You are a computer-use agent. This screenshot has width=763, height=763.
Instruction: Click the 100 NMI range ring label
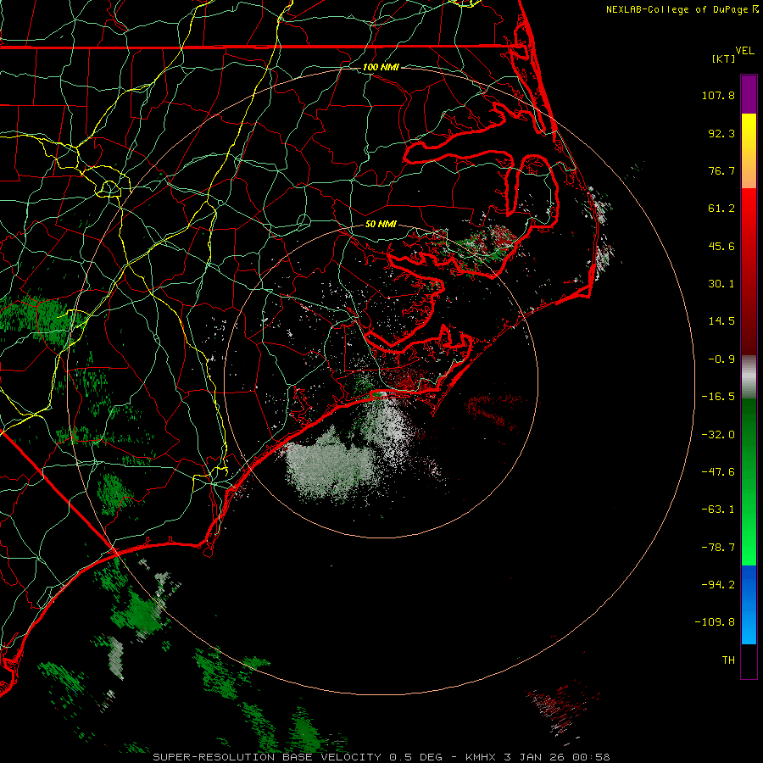pos(381,67)
